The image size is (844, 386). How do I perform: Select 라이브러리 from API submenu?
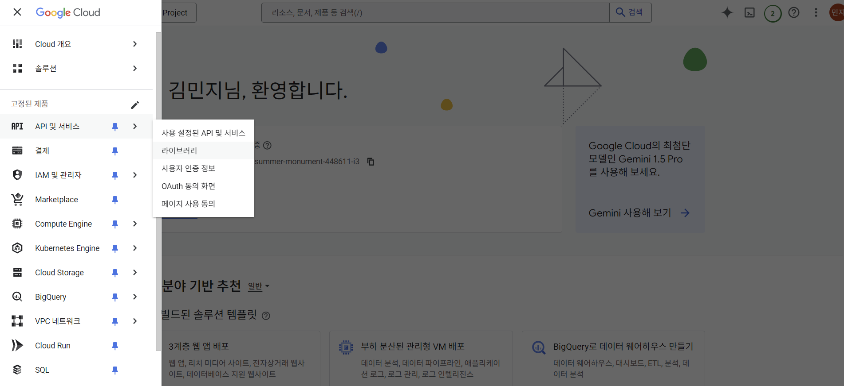click(x=203, y=151)
